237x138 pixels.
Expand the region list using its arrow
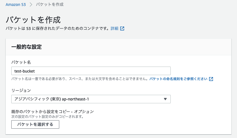point(165,99)
